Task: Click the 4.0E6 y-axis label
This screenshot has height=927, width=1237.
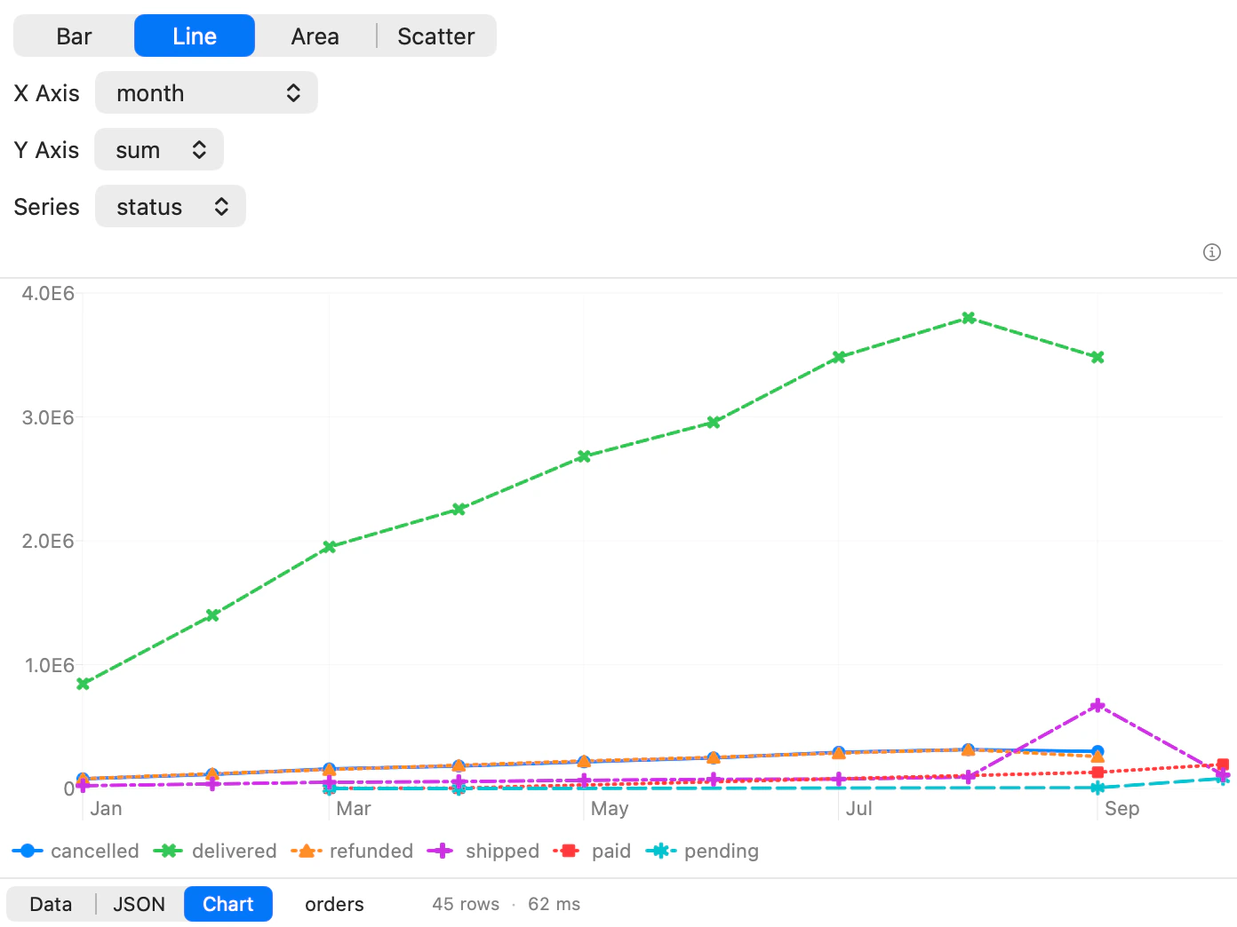Action: (48, 294)
